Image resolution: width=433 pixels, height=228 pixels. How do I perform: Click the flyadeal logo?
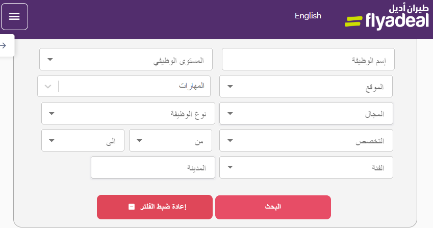point(387,17)
